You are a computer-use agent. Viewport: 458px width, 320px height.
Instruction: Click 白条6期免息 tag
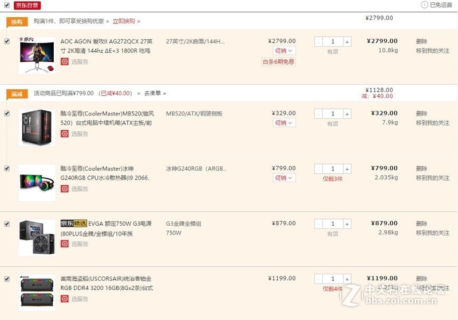(278, 62)
